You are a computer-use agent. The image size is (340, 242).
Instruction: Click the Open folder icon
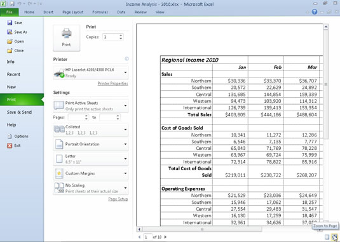10,41
